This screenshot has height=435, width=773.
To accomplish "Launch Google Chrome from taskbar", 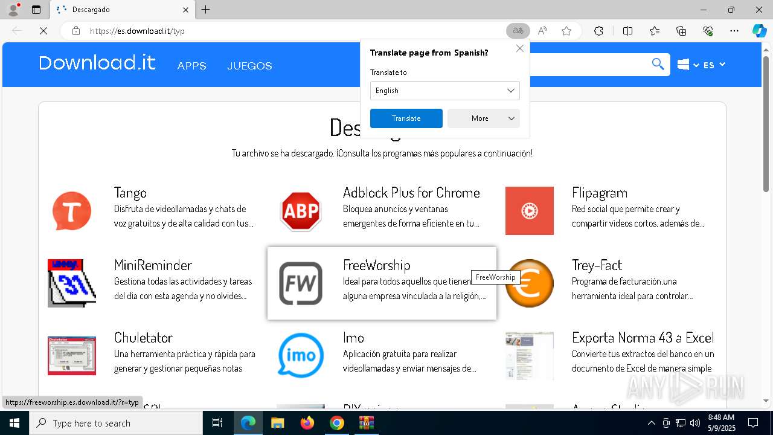I will tap(337, 423).
